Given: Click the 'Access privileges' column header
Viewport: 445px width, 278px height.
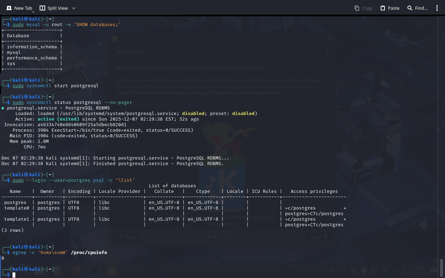Looking at the screenshot, I should pyautogui.click(x=314, y=191).
